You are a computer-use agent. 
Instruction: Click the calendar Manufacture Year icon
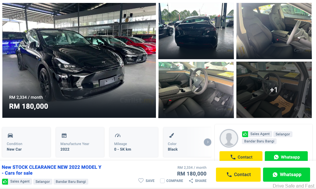(64, 135)
